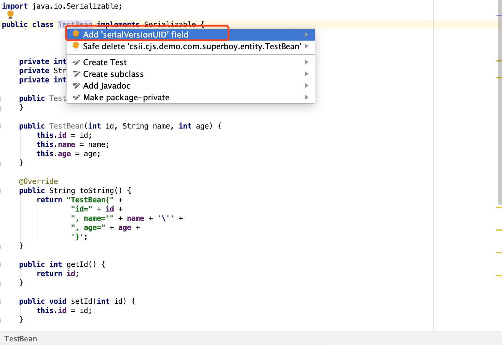Select Create Test from the menu
This screenshot has height=345, width=502.
click(x=105, y=62)
